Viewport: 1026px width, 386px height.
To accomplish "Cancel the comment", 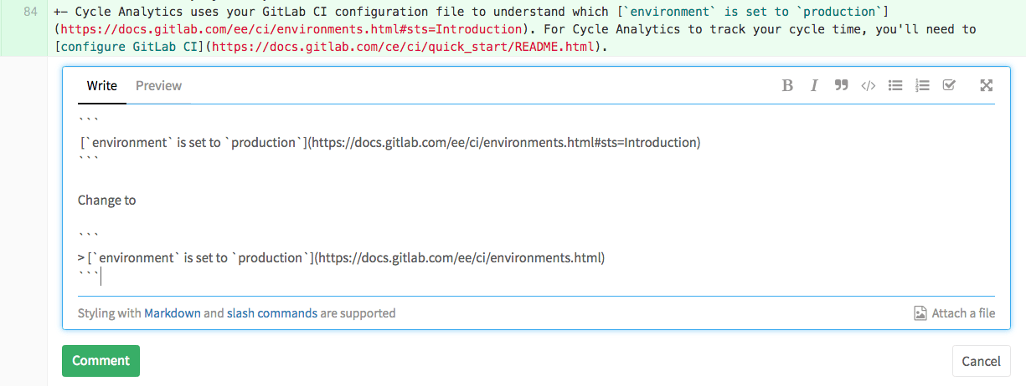I will pyautogui.click(x=981, y=361).
